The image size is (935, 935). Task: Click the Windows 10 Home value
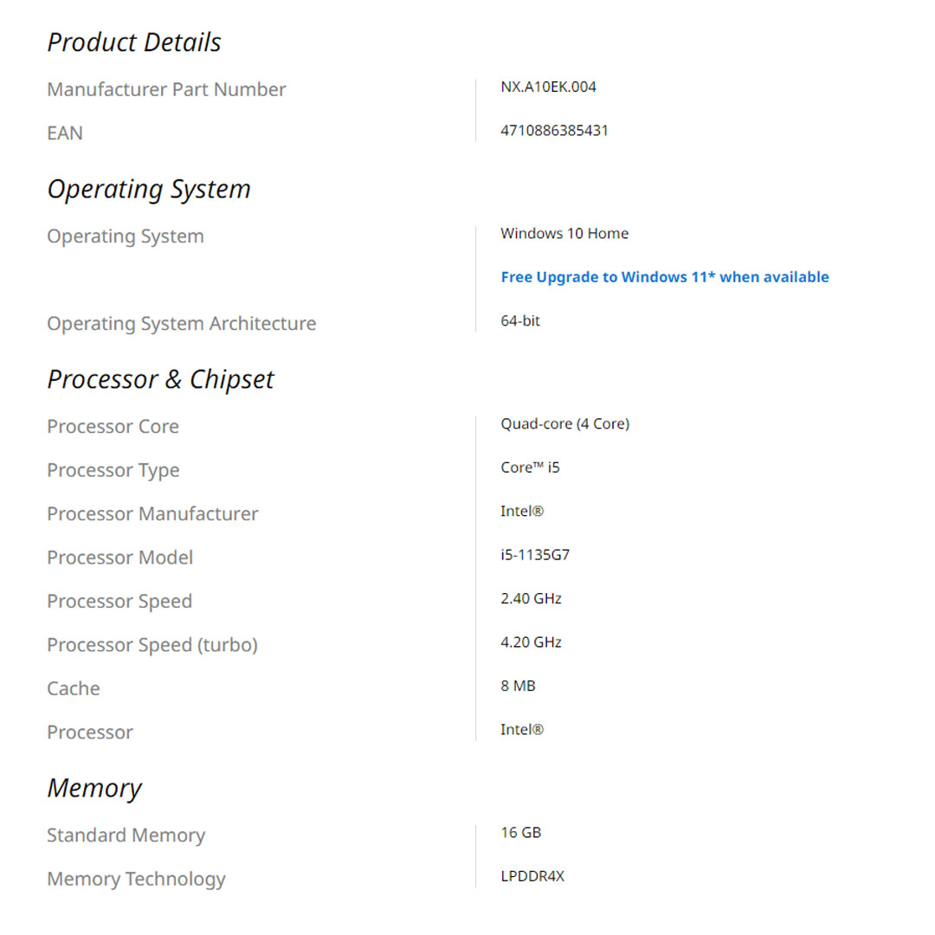[x=564, y=234]
